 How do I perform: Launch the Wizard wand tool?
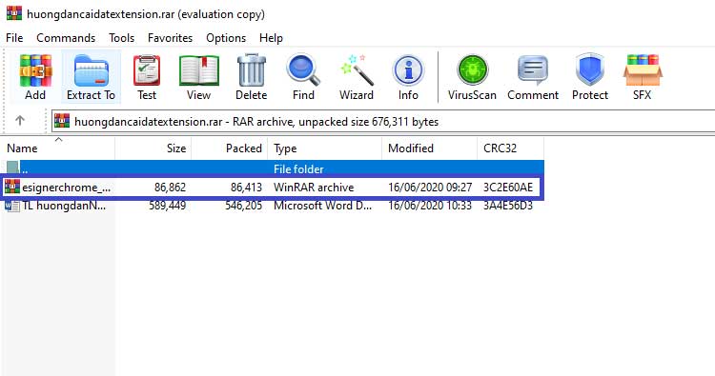click(x=357, y=77)
